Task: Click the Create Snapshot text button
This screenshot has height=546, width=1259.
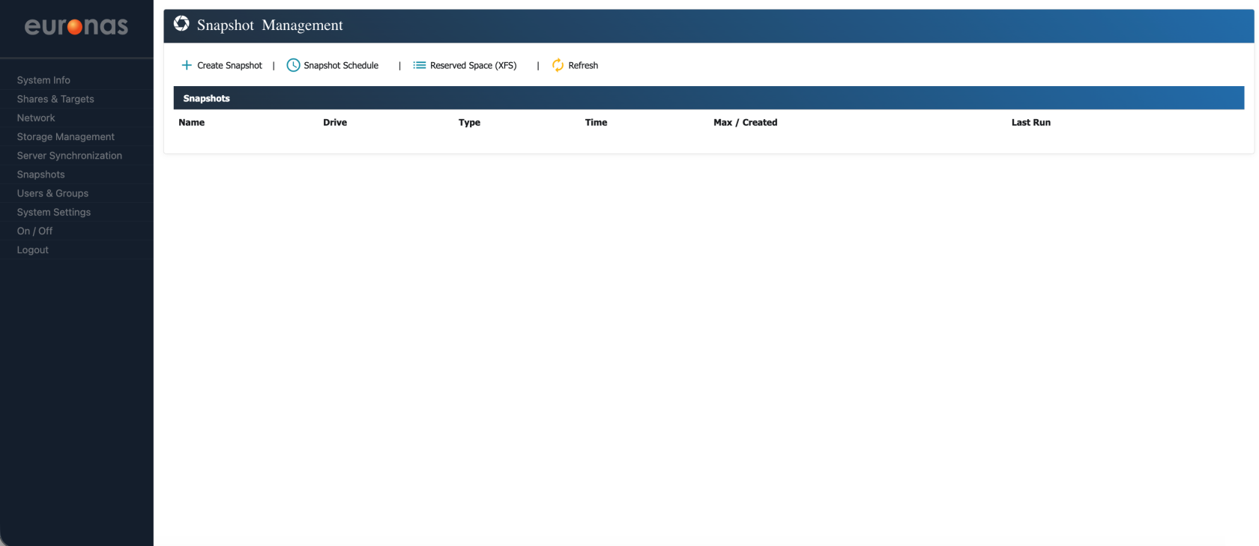Action: click(x=229, y=65)
